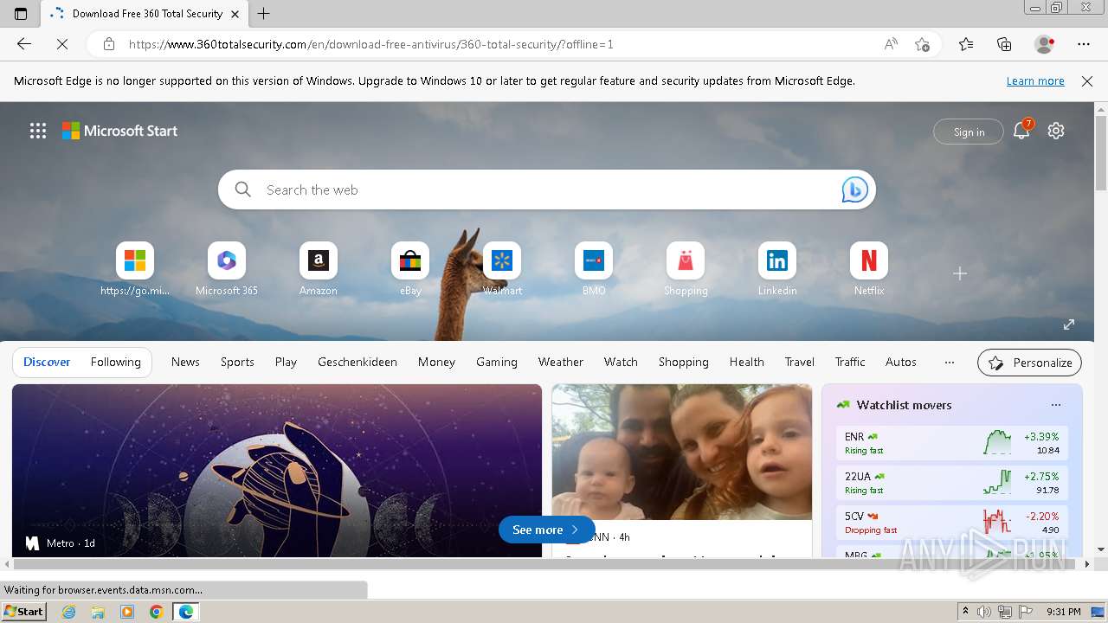Viewport: 1108px width, 623px height.
Task: Open notifications bell with 7 alerts
Action: coord(1022,131)
